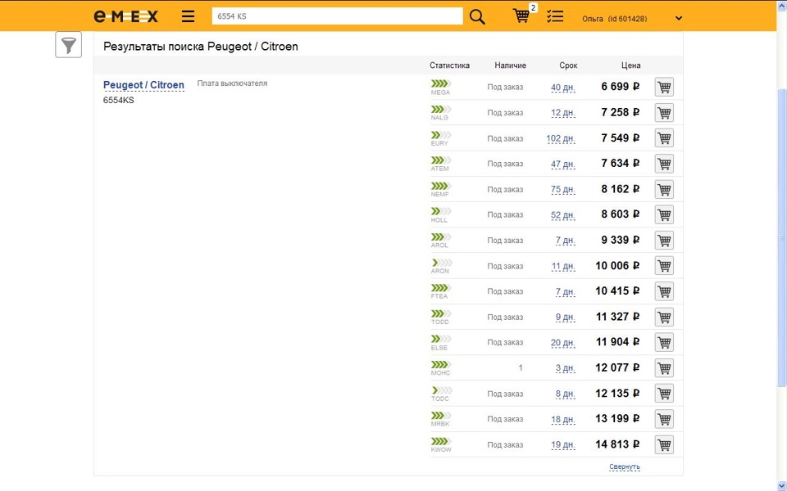Image resolution: width=787 pixels, height=491 pixels.
Task: Click the E-MEX logo
Action: (125, 16)
